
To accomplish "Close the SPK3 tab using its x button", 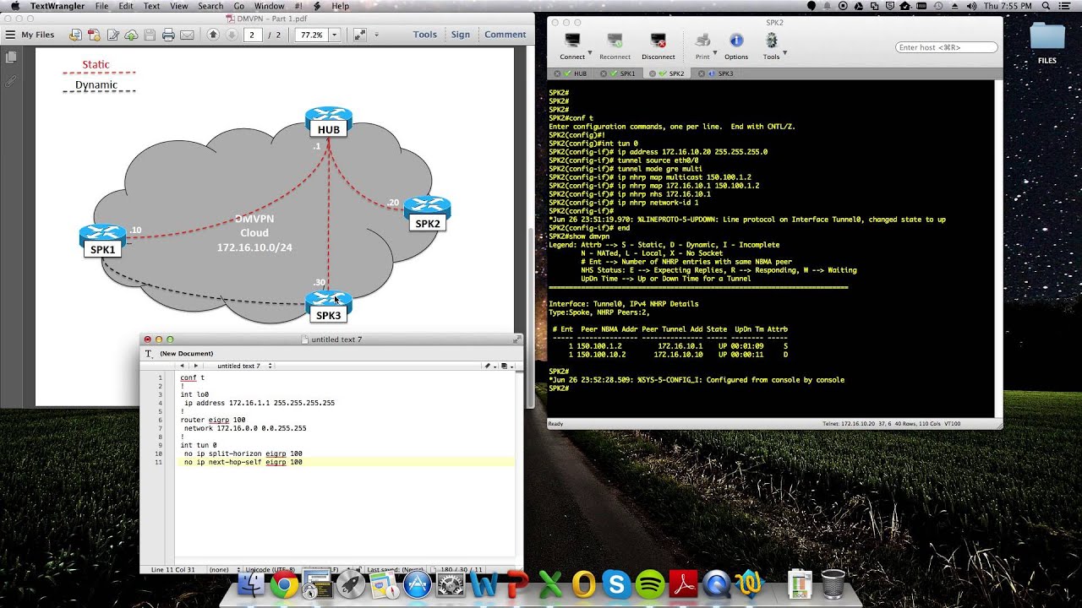I will (x=701, y=73).
